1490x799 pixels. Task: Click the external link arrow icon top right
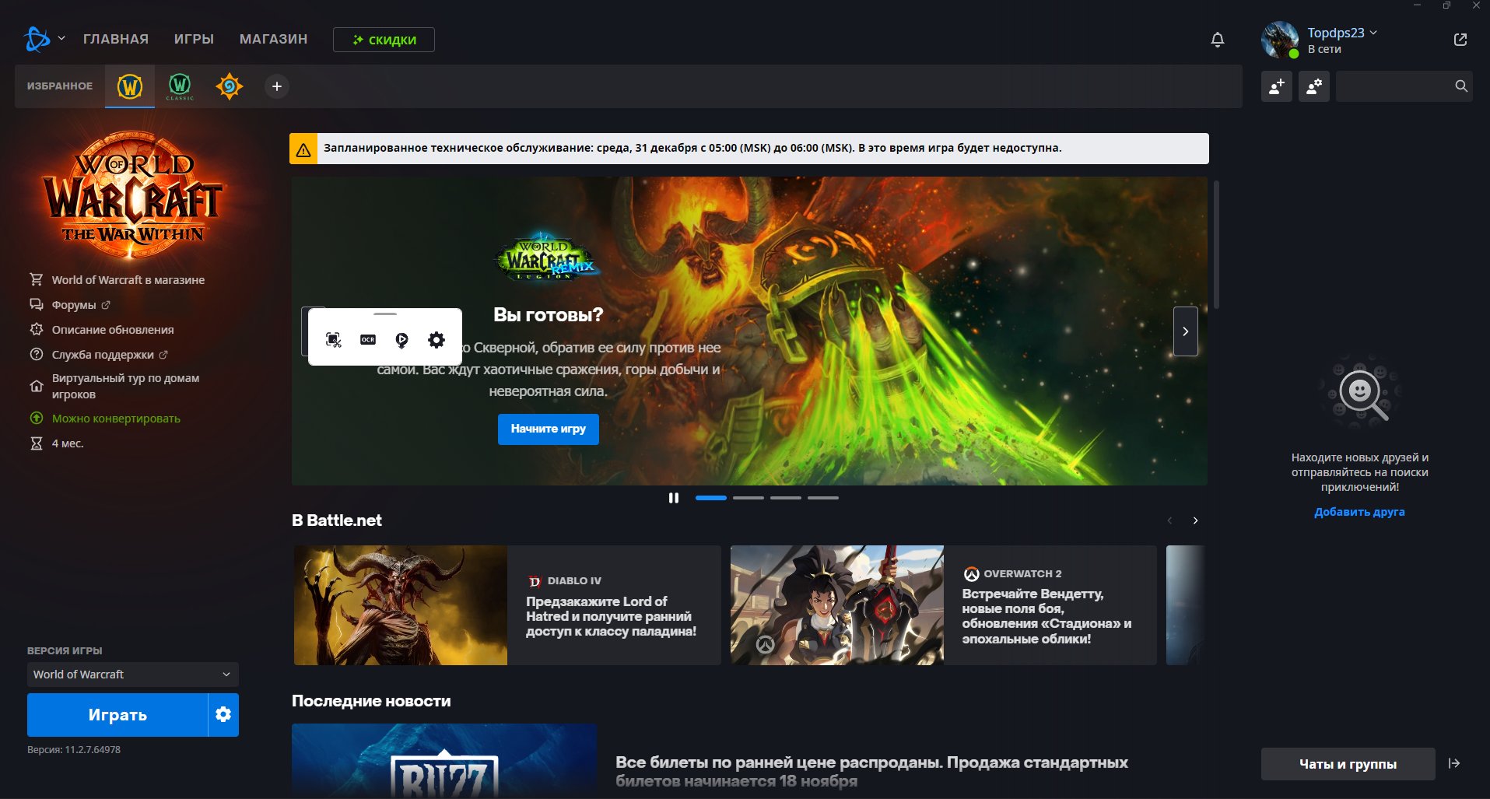1460,38
